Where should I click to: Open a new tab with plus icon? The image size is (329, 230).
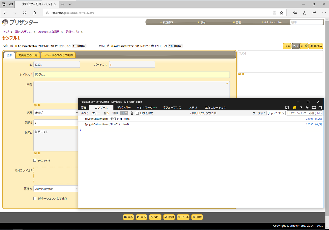point(63,4)
